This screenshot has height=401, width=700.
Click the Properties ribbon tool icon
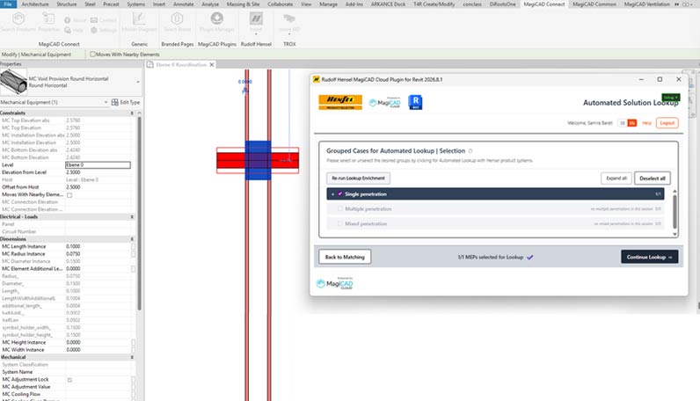tap(48, 18)
